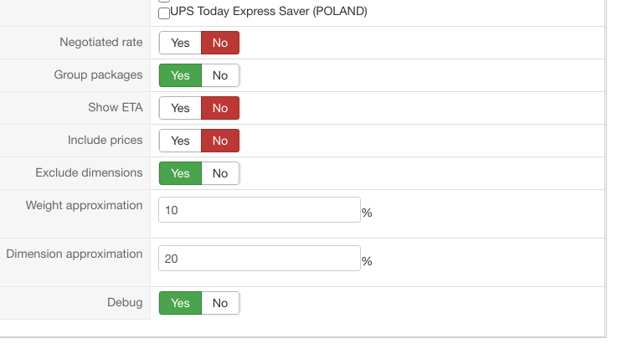This screenshot has width=628, height=349.
Task: Turn on Show ETA with Yes
Action: coord(180,108)
